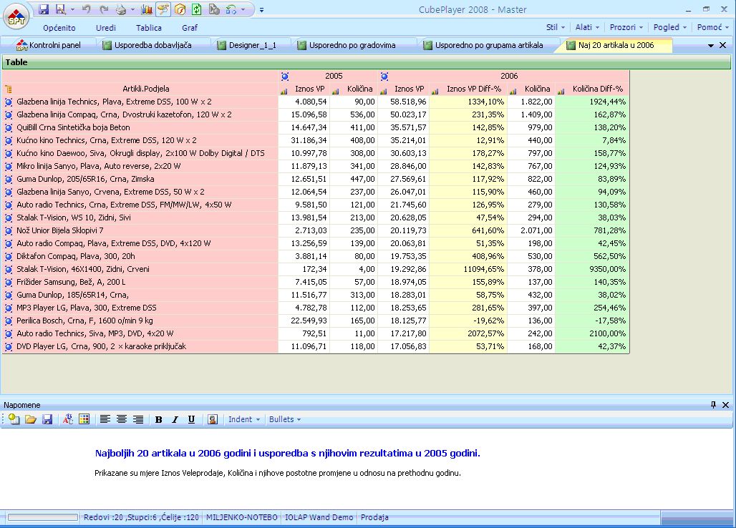
Task: Click the Artikli.Podjela row header
Action: pyautogui.click(x=145, y=89)
